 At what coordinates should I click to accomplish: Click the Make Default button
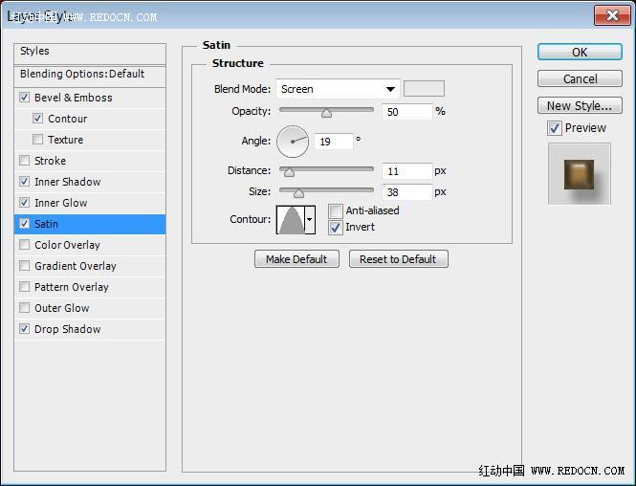point(296,259)
